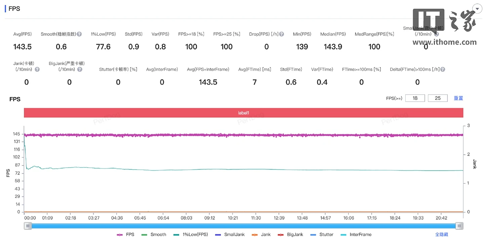Image resolution: width=484 pixels, height=238 pixels.
Task: Click help icon under SmallJank label
Action: pyautogui.click(x=436, y=34)
